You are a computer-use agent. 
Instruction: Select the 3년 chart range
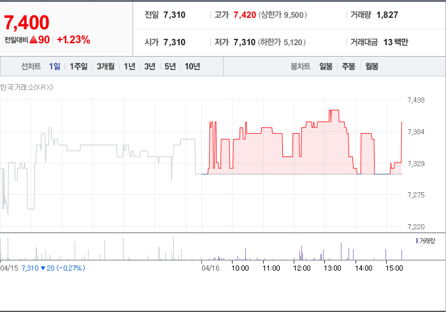tap(150, 66)
